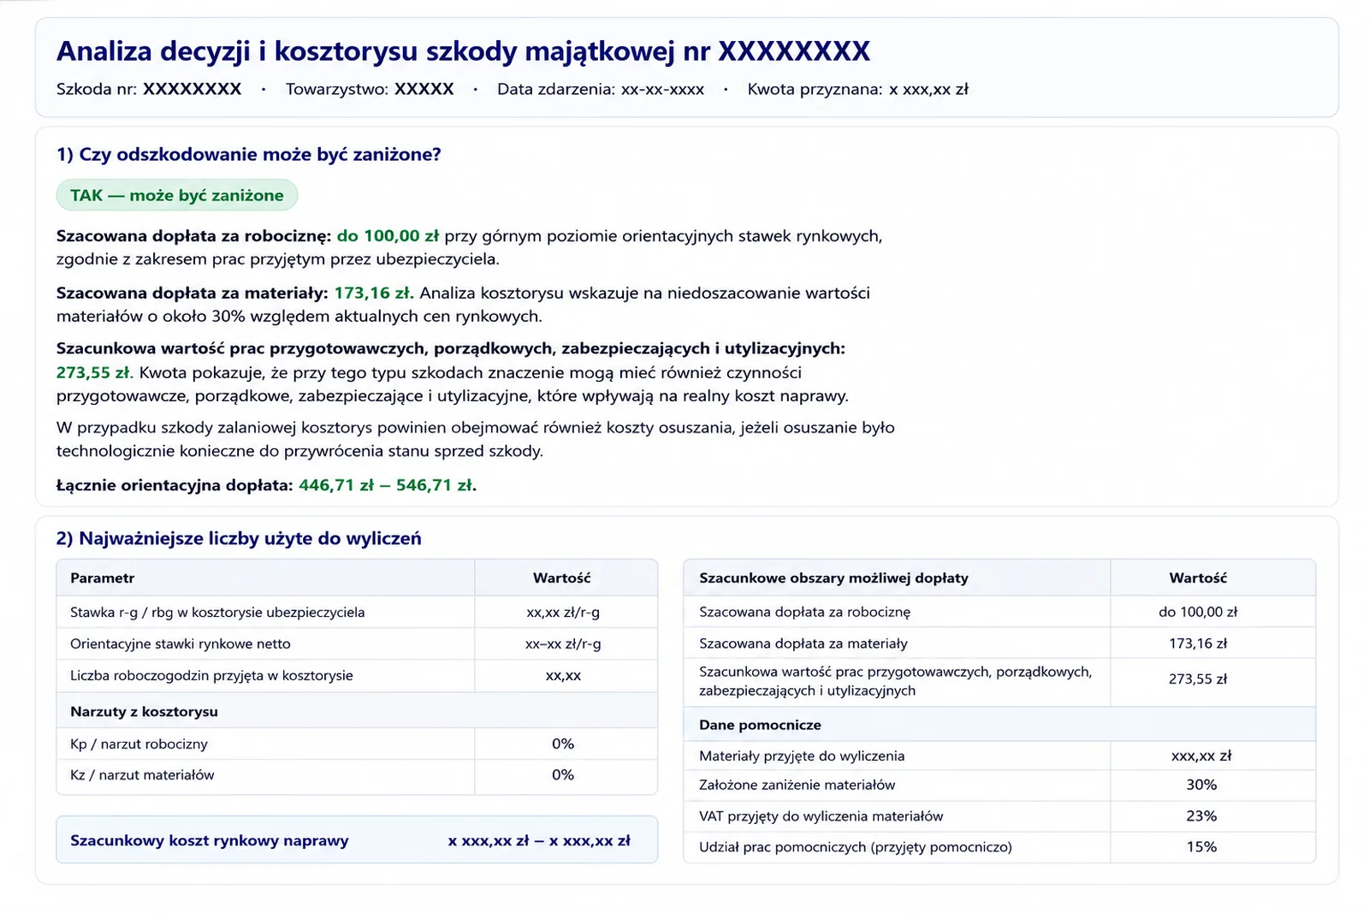Click table row 'Szacowana dopłata za robociznę'
Viewport: 1369px width, 913px height.
click(999, 612)
